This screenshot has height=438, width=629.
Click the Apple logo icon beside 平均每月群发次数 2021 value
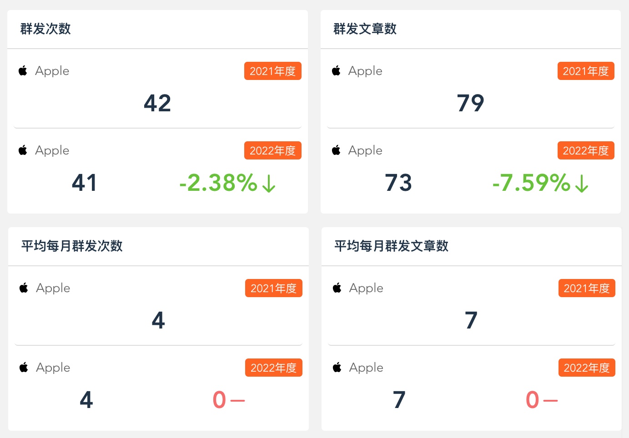pos(24,288)
